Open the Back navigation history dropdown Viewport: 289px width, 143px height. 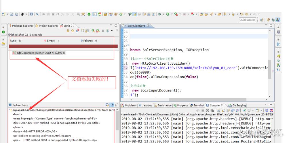tap(250, 14)
